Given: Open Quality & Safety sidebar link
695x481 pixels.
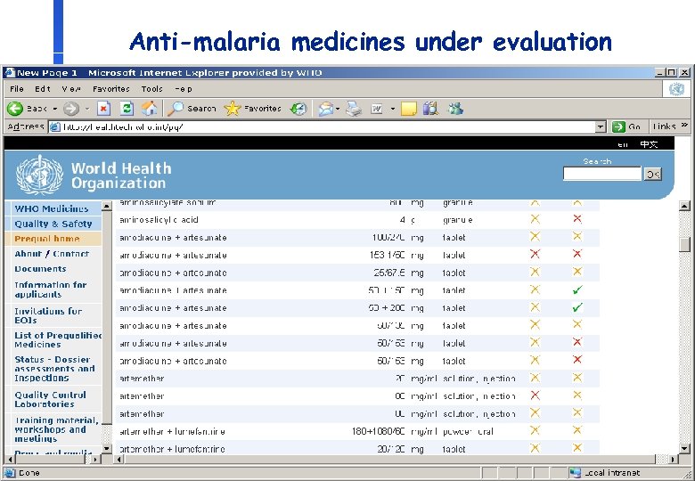Looking at the screenshot, I should [x=53, y=224].
